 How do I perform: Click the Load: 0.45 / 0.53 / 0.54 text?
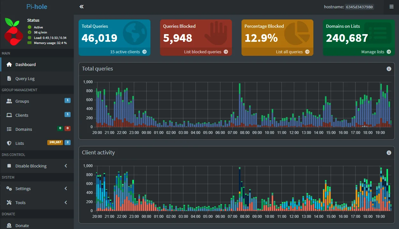(50, 38)
